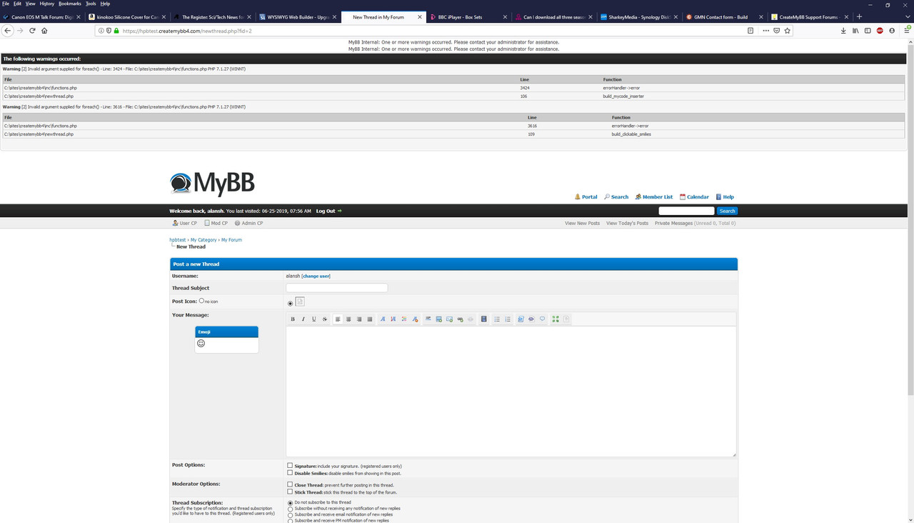Image resolution: width=914 pixels, height=523 pixels.
Task: Maximize the message editor
Action: [556, 319]
